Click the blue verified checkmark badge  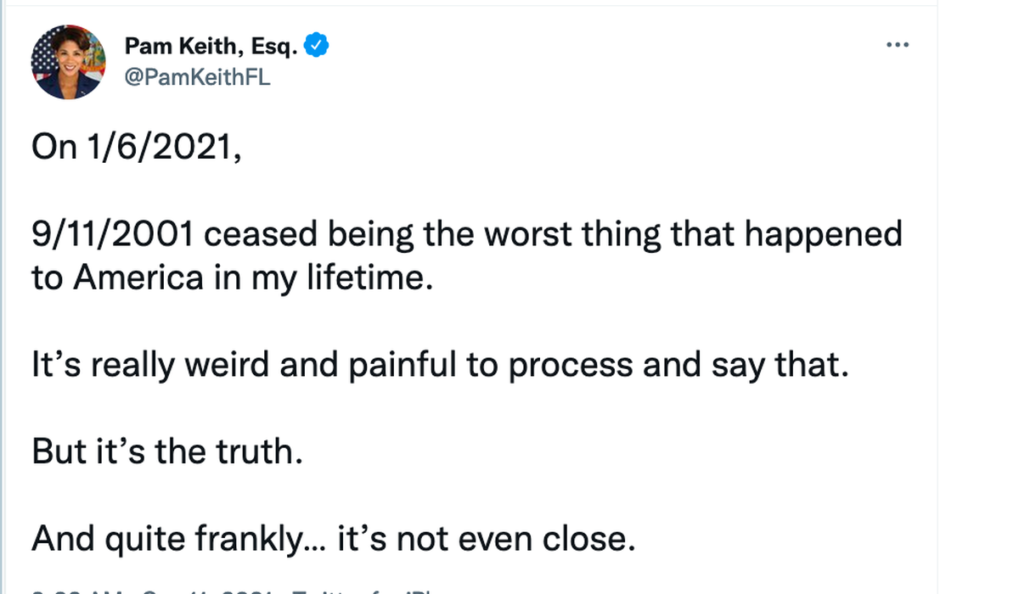tap(316, 47)
